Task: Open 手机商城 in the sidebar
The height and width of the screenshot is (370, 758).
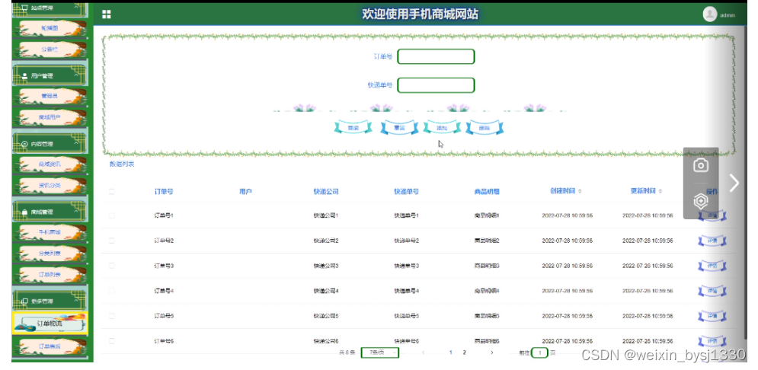Action: (x=50, y=232)
